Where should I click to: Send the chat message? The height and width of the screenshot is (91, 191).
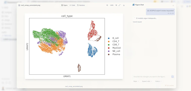[x=172, y=77]
